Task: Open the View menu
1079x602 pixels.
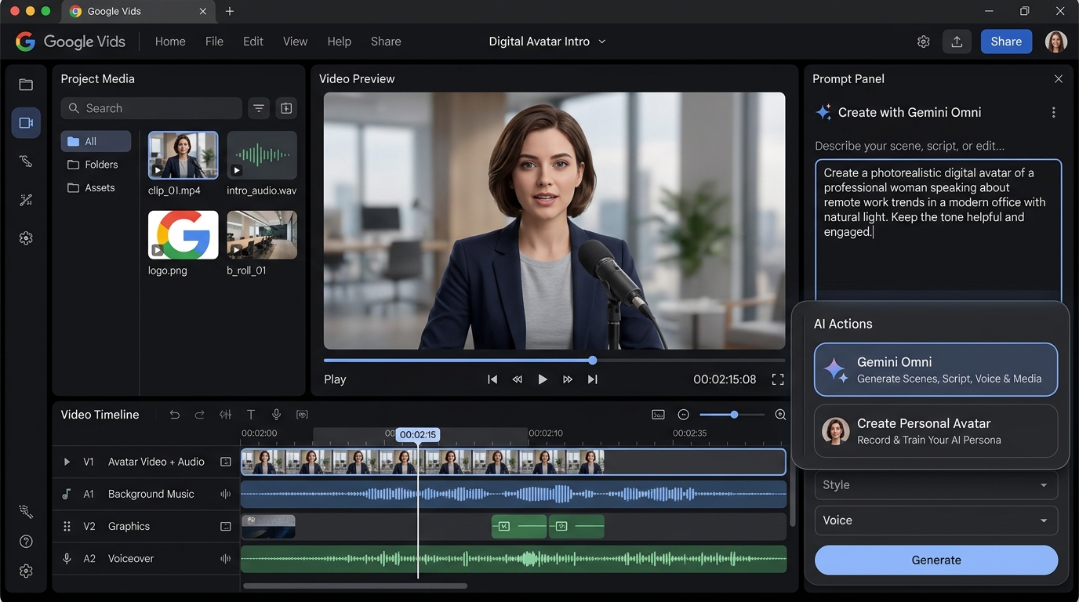Action: 295,42
